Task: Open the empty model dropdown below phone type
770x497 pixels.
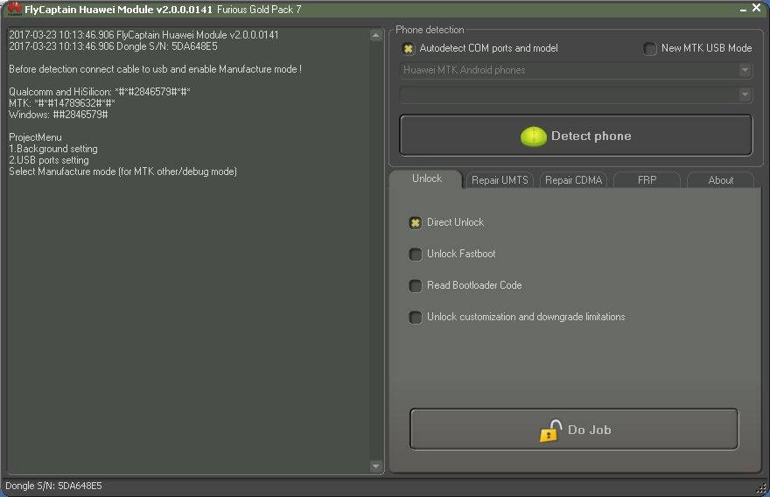Action: pos(576,94)
